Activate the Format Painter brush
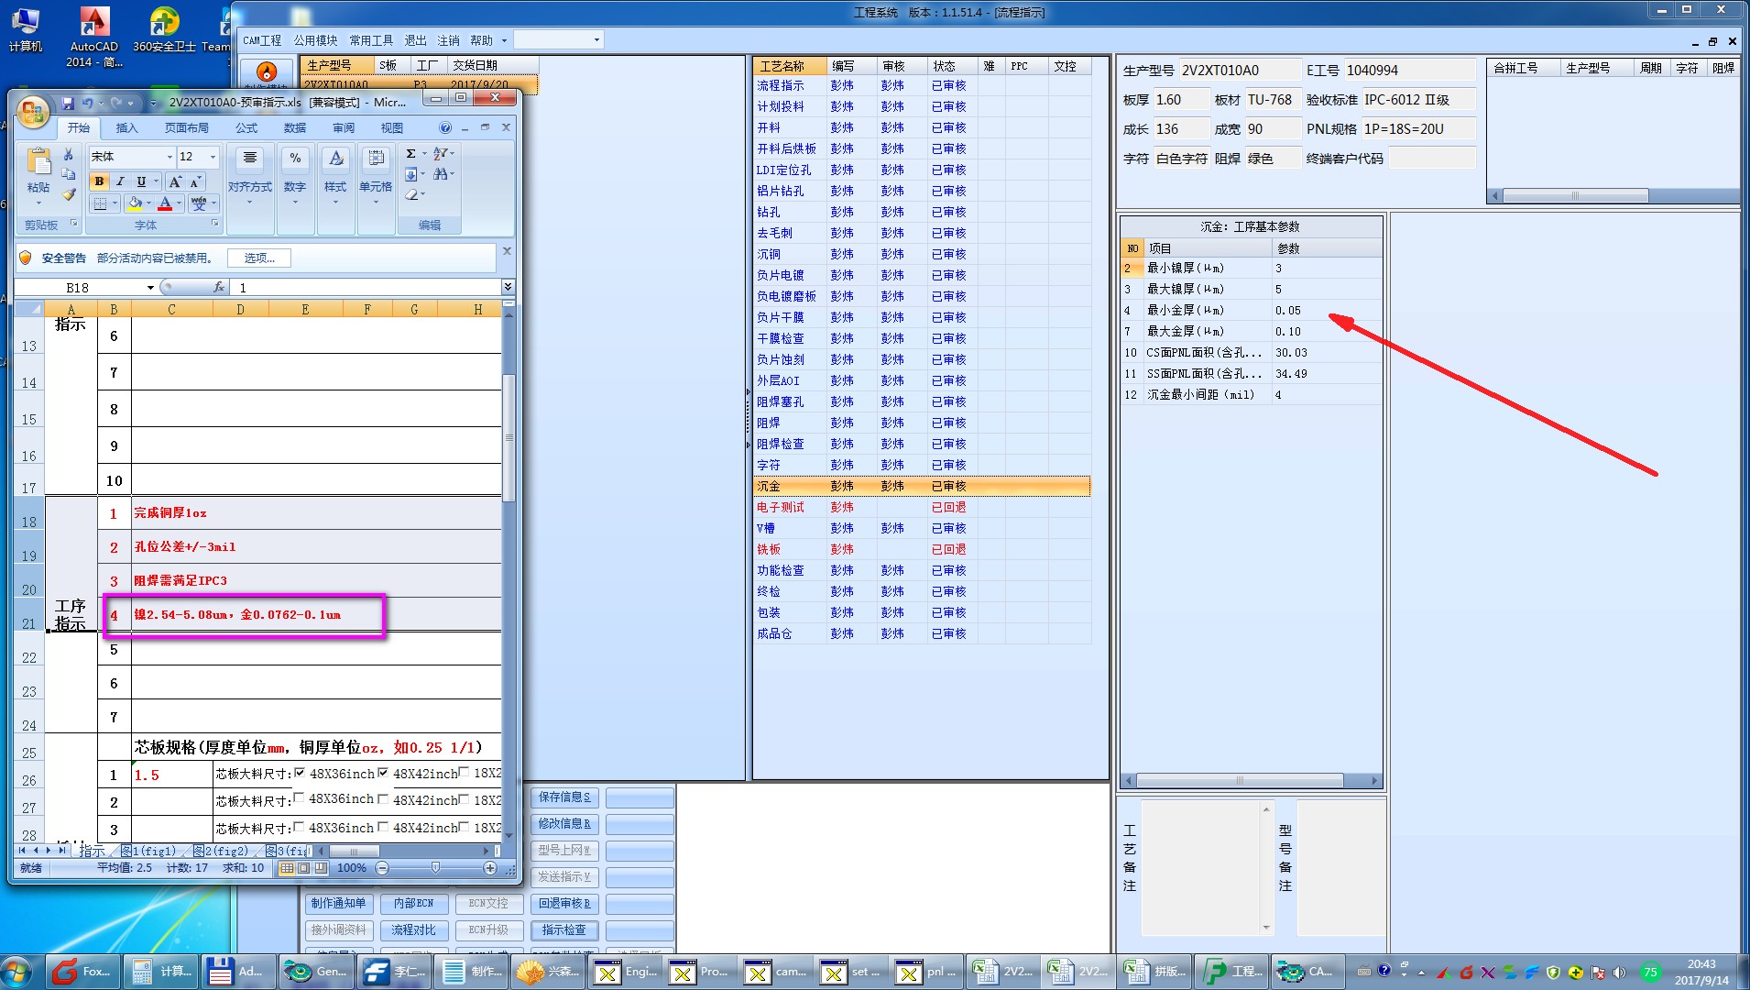The image size is (1750, 990). click(68, 194)
